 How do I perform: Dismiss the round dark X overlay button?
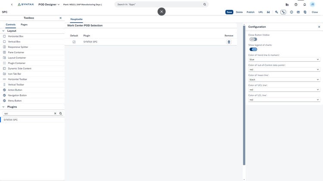[x=161, y=12]
